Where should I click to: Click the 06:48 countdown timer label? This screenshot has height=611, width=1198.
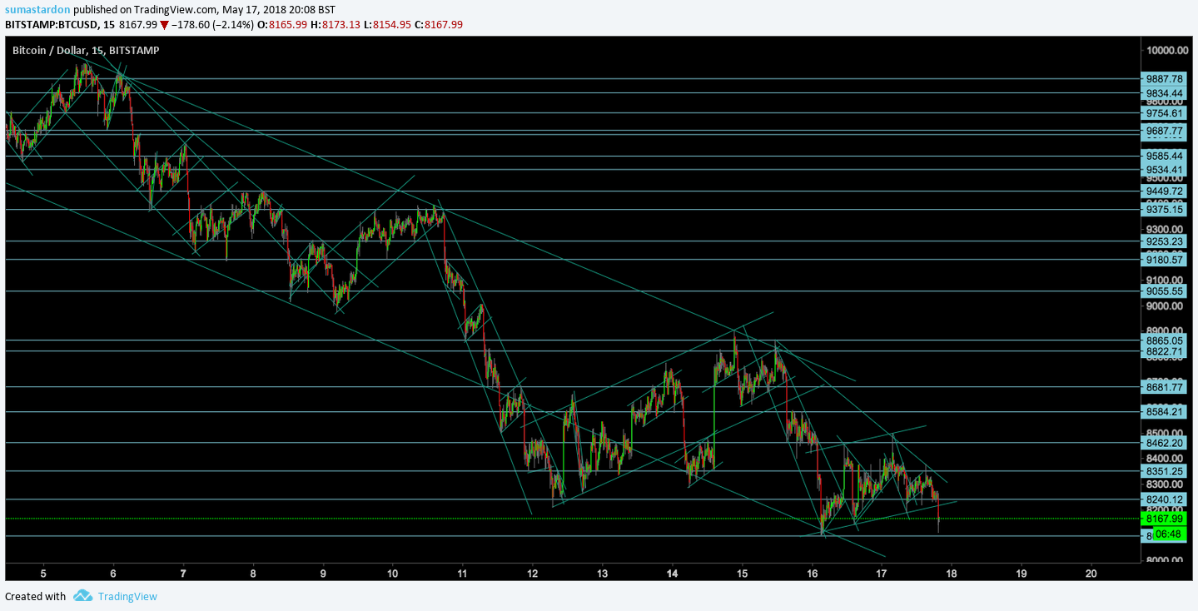point(1169,534)
